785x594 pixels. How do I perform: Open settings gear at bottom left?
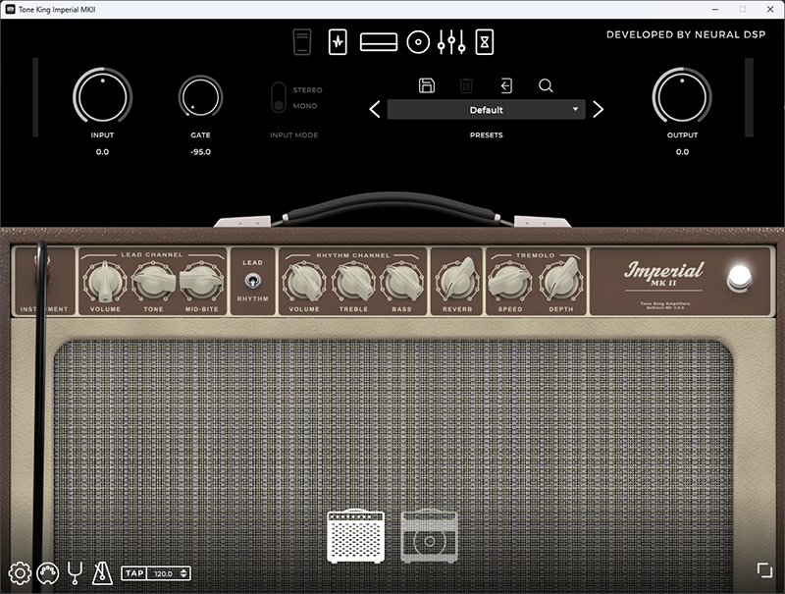(x=20, y=573)
